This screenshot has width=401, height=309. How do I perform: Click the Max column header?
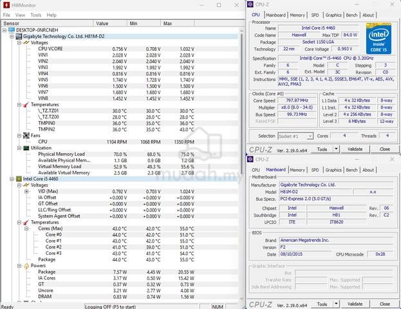point(178,23)
